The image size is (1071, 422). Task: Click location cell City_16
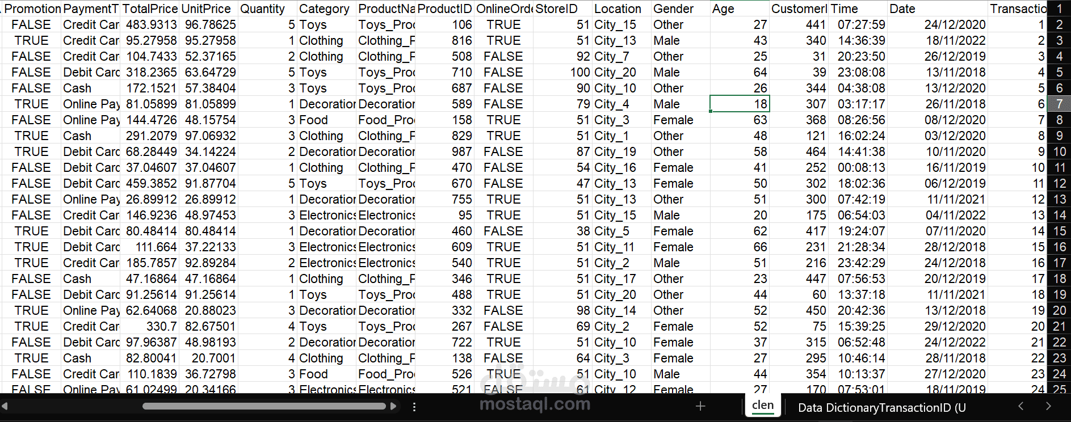point(621,168)
